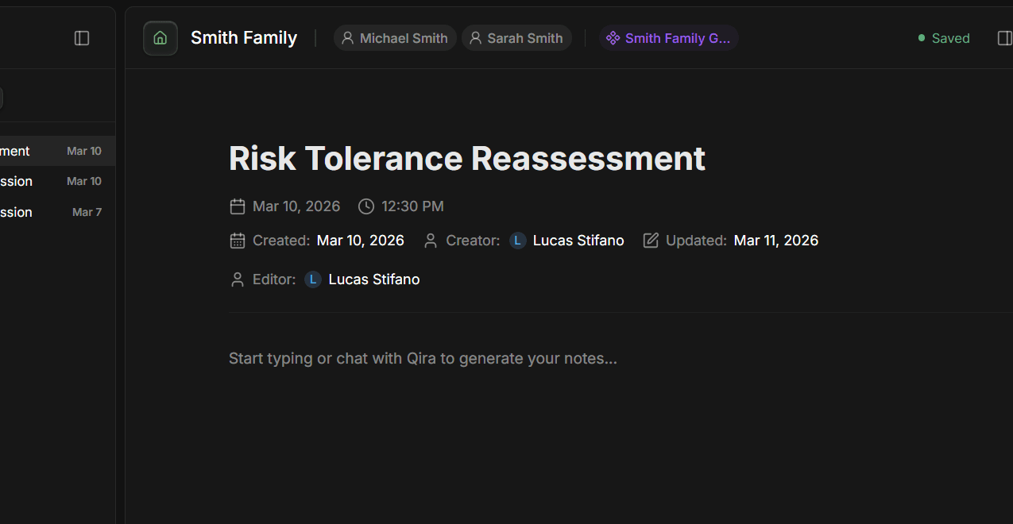1013x524 pixels.
Task: Toggle the left sidebar panel icon
Action: (x=82, y=38)
